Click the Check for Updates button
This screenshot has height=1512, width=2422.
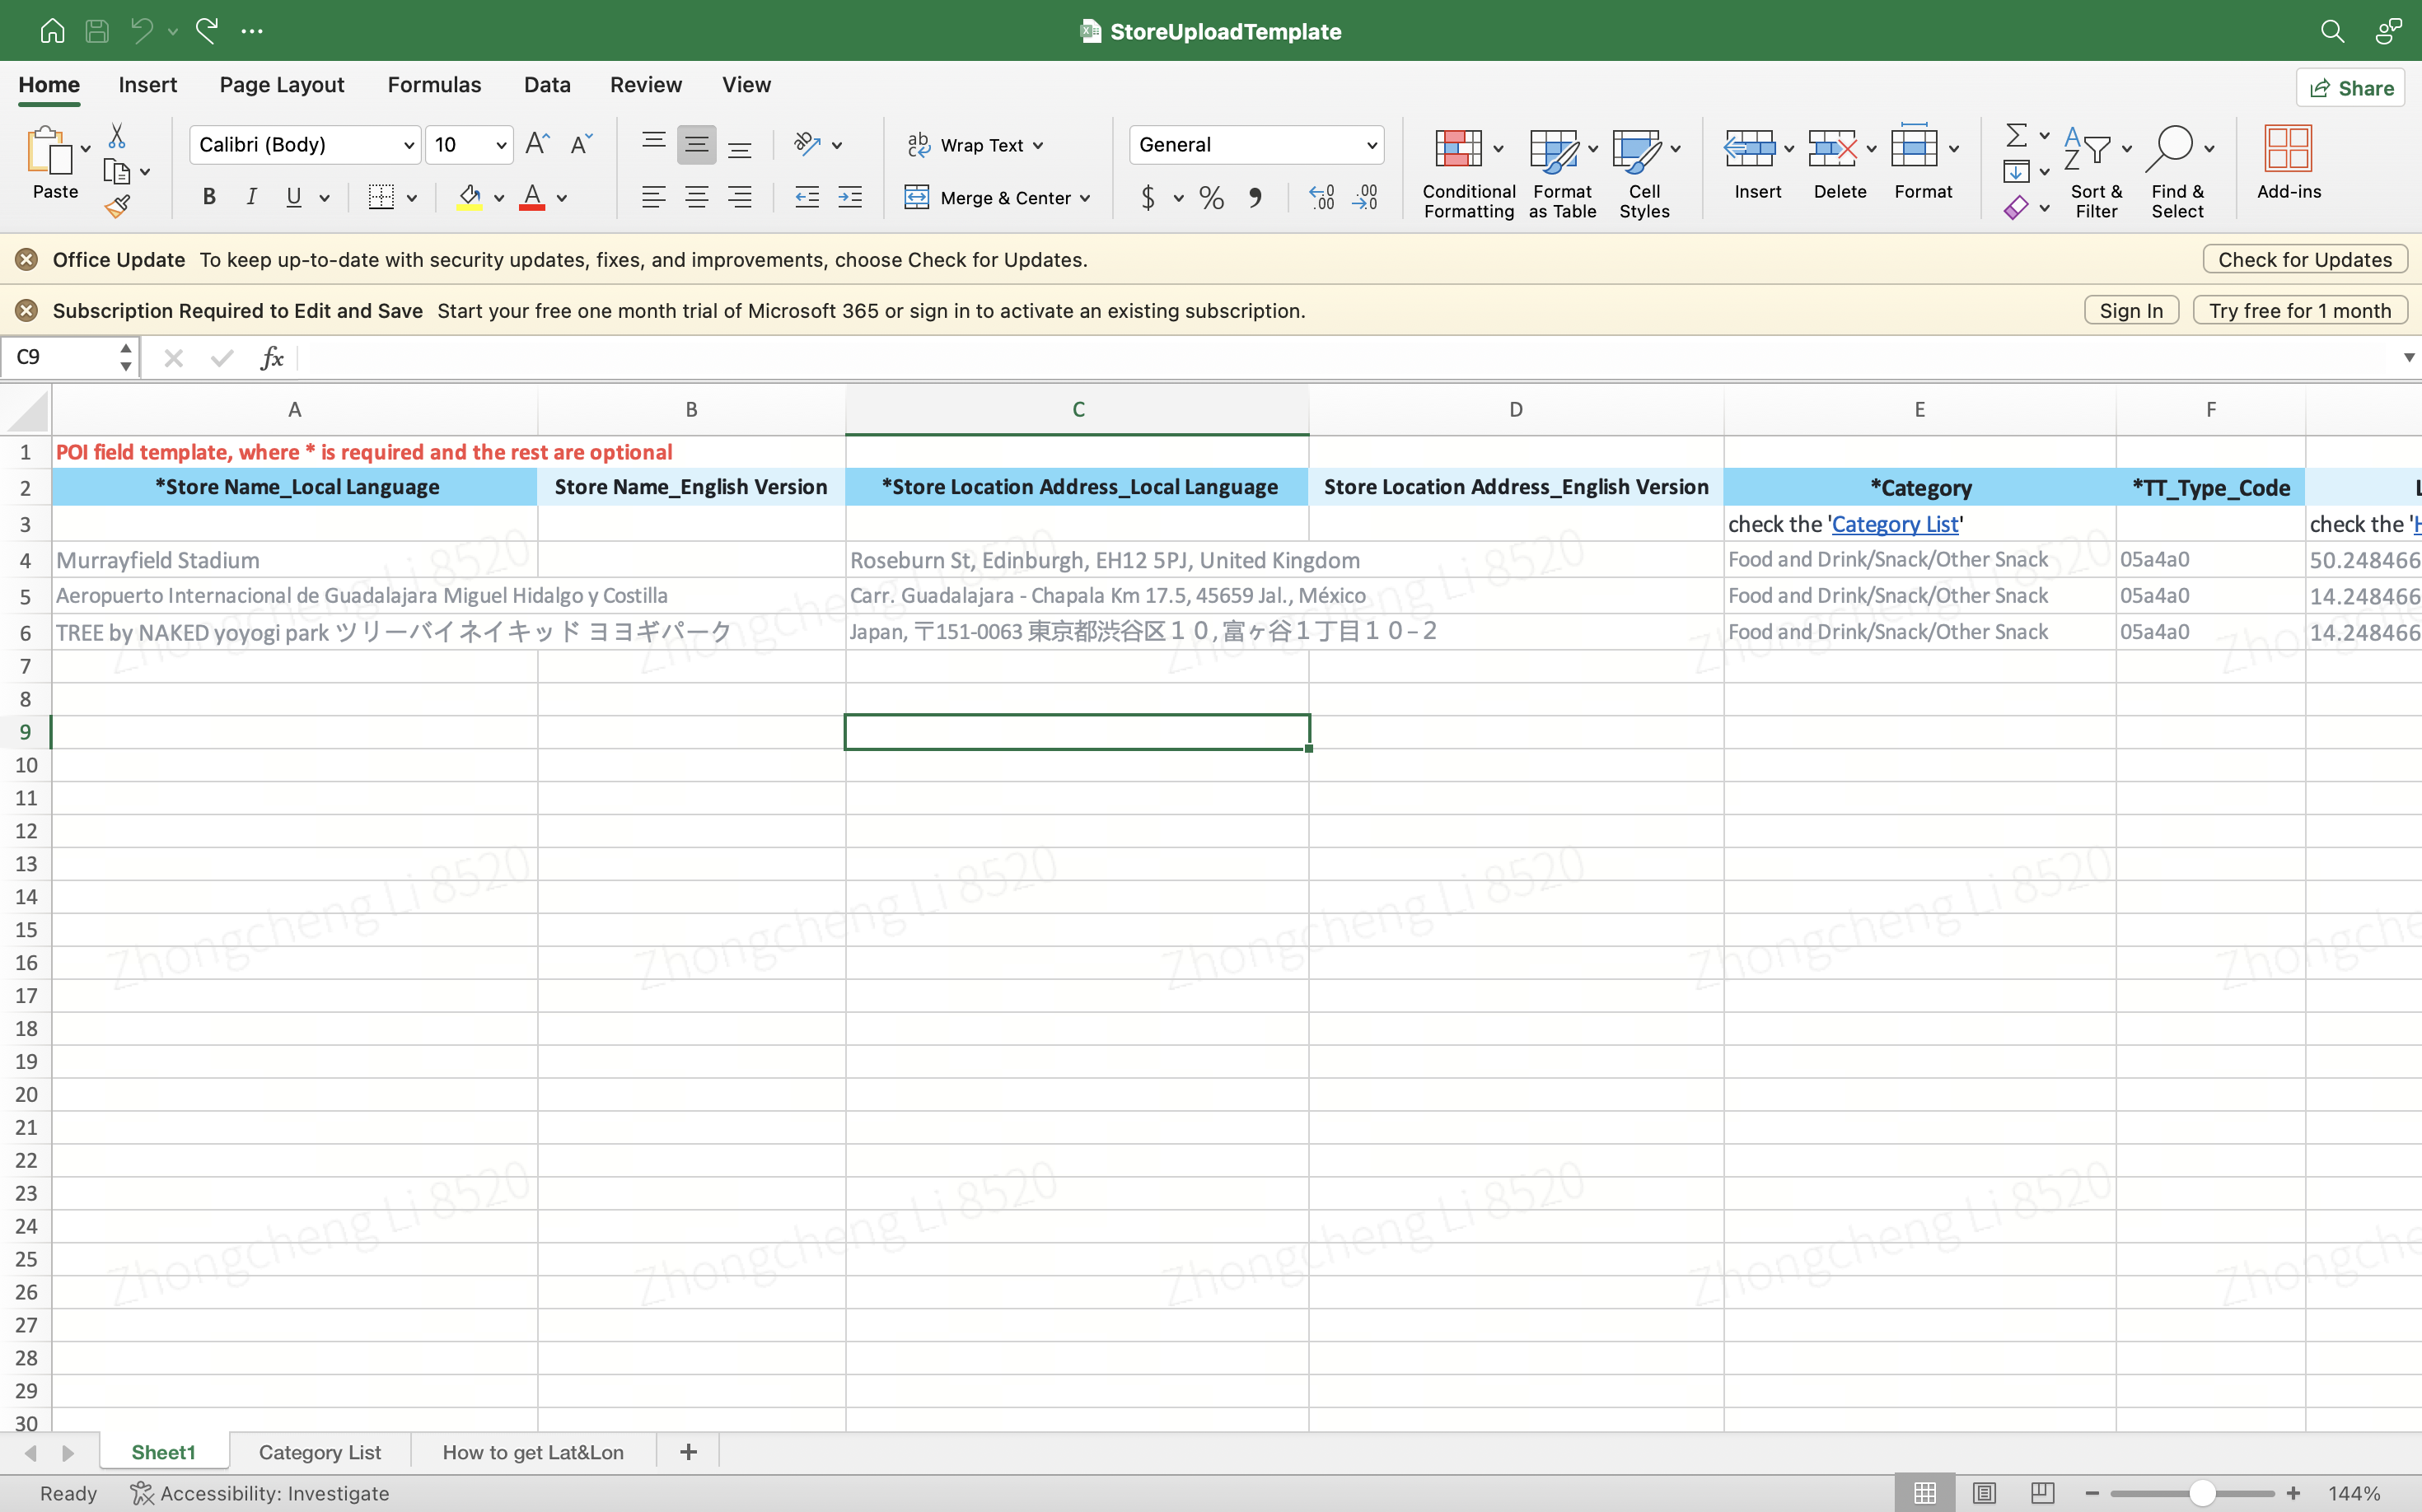(2304, 260)
